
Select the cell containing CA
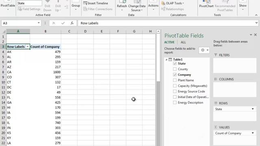pos(18,72)
